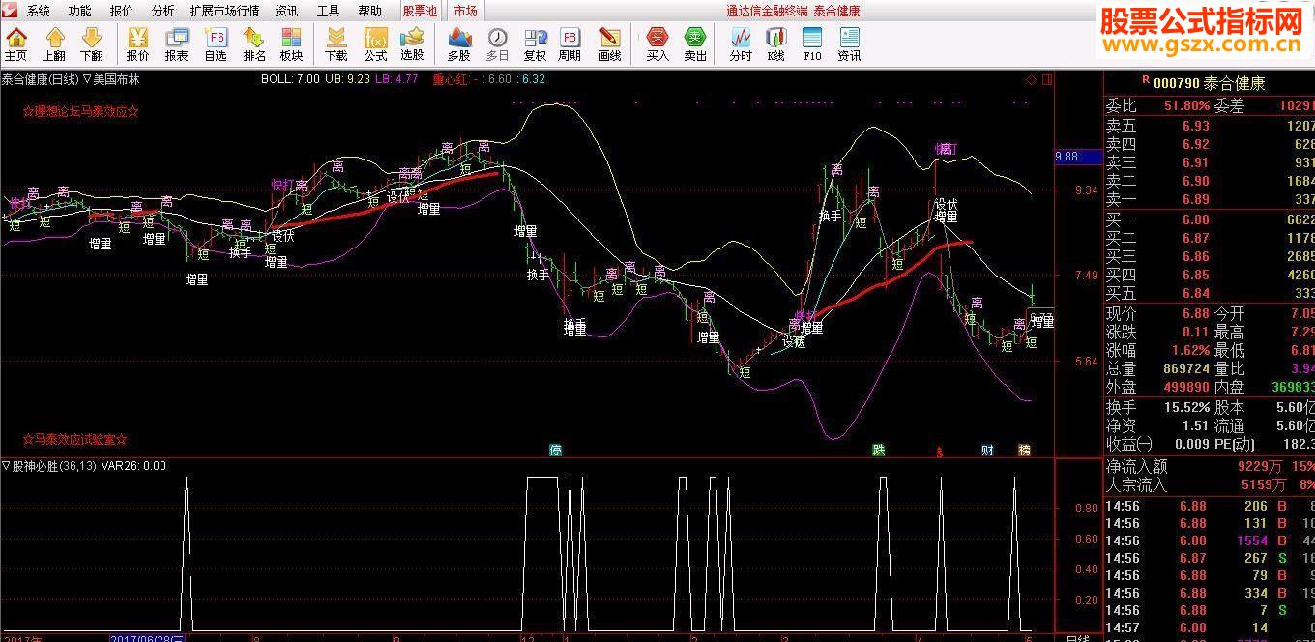
Task: Click the highlighted 2017/06/28 date label
Action: (x=147, y=637)
